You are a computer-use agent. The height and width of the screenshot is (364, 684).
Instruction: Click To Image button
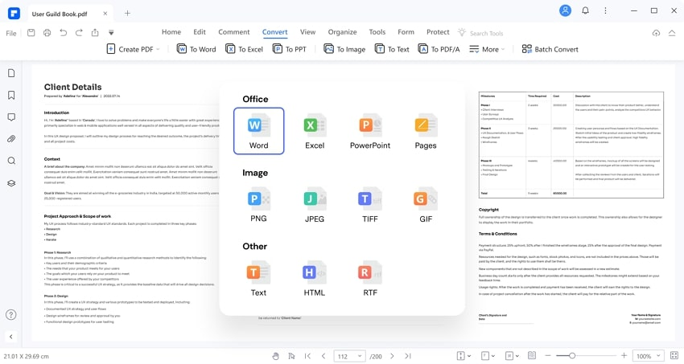tap(344, 49)
